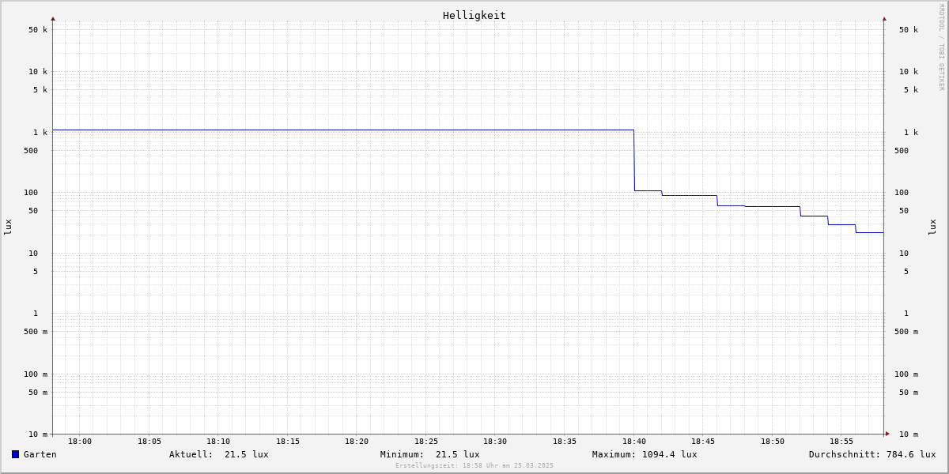Select "500 m" on the left value axis
The width and height of the screenshot is (949, 474).
[36, 332]
